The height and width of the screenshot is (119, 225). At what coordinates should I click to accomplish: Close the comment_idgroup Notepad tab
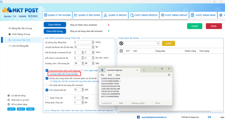click(x=137, y=70)
